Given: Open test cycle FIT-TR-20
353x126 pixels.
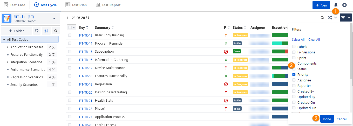Looking at the screenshot, I should coord(86,93).
